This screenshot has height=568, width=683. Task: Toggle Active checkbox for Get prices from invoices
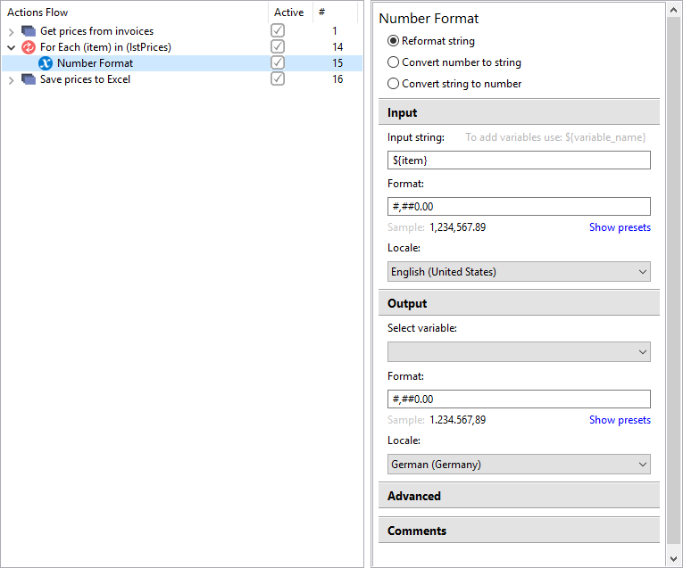pyautogui.click(x=278, y=30)
